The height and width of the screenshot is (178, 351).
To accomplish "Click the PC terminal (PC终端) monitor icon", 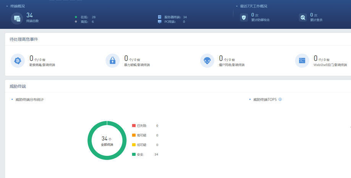I will pos(160,22).
